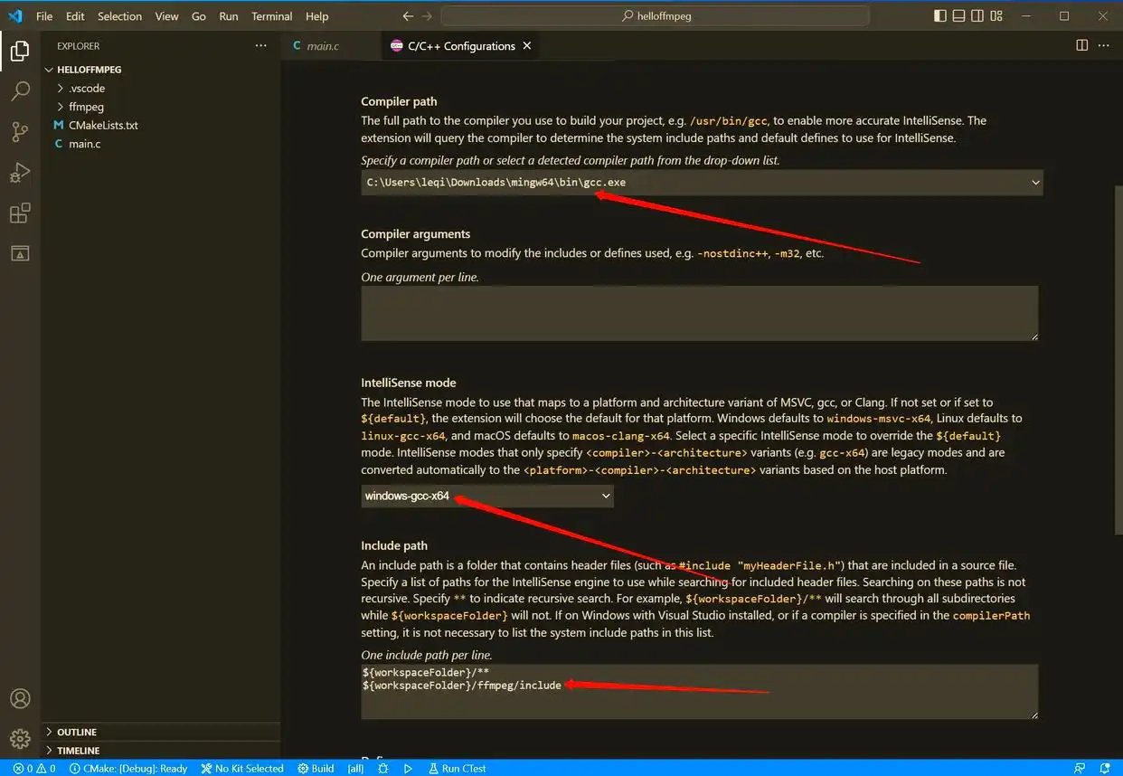Image resolution: width=1123 pixels, height=776 pixels.
Task: Open the Manage settings gear
Action: coord(19,739)
